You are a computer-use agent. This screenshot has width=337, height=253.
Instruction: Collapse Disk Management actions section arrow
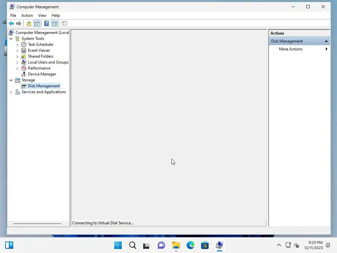pyautogui.click(x=326, y=41)
